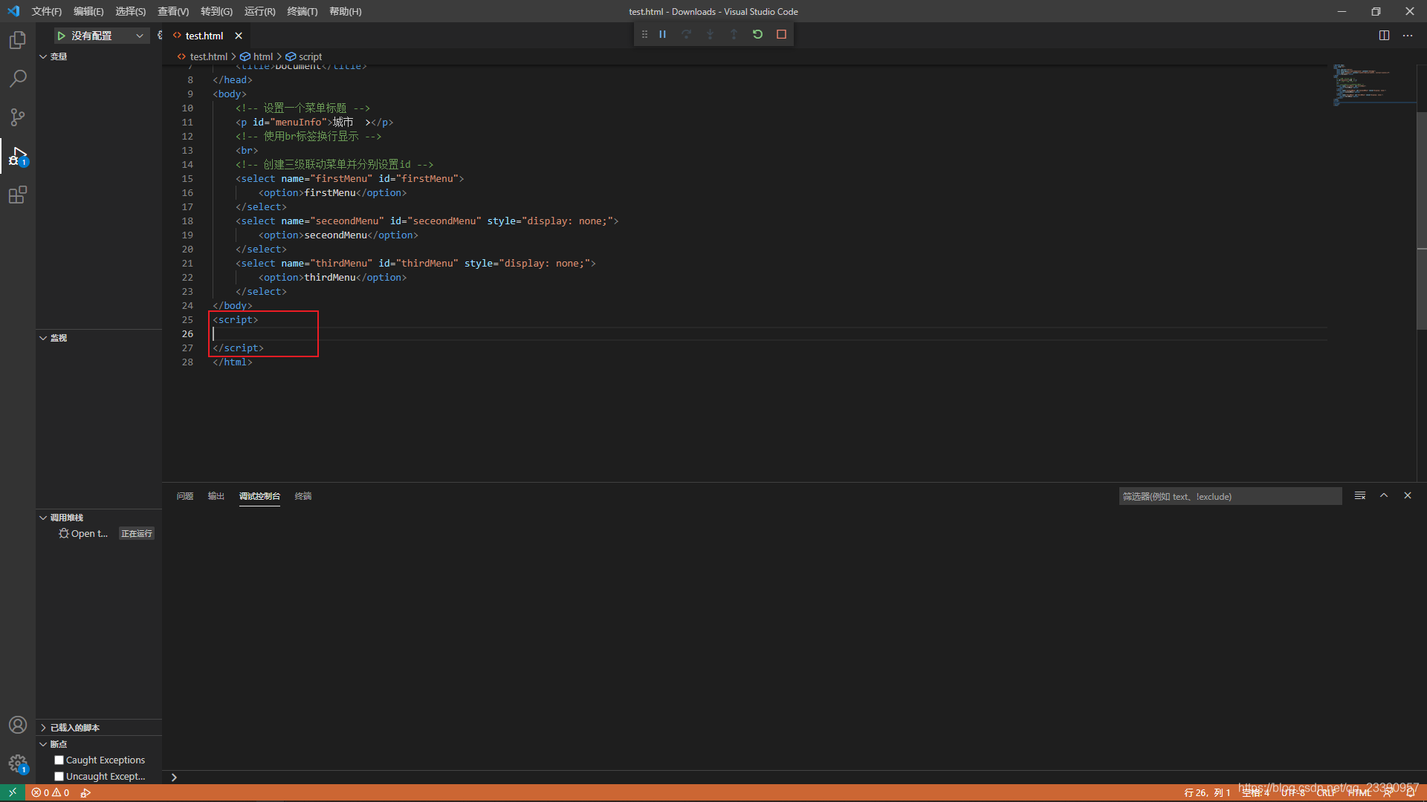
Task: Open the 运行(R) menu
Action: [259, 11]
